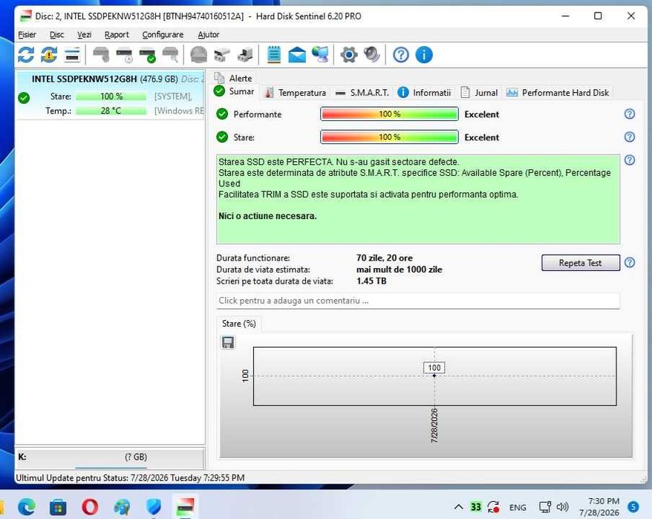Image resolution: width=652 pixels, height=519 pixels.
Task: Click the blue info about icon
Action: (x=424, y=55)
